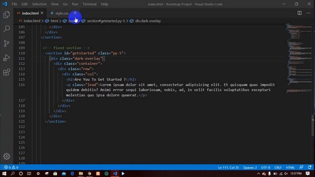Click the taskbar search magnifier icon
The width and height of the screenshot is (315, 177).
pyautogui.click(x=12, y=174)
